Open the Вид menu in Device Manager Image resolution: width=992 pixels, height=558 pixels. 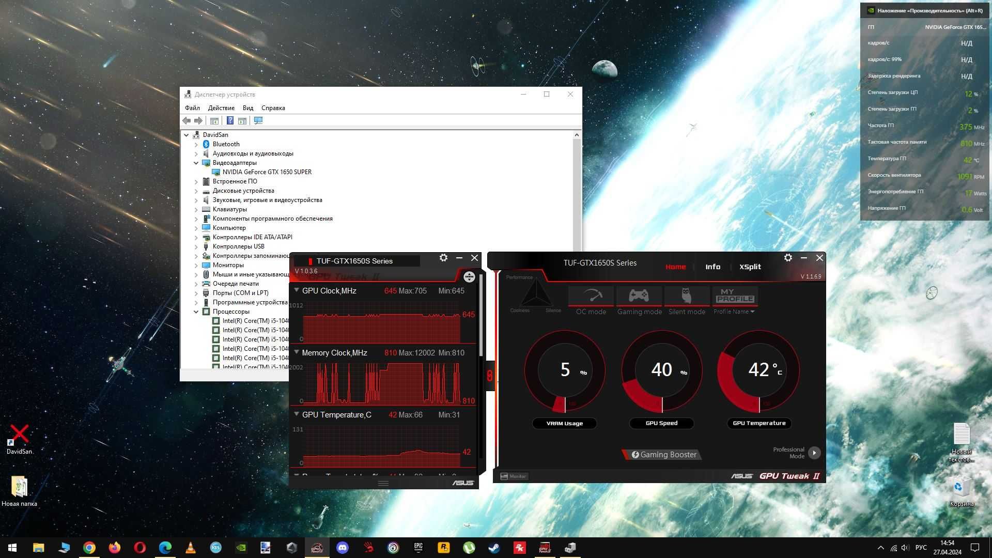coord(248,108)
